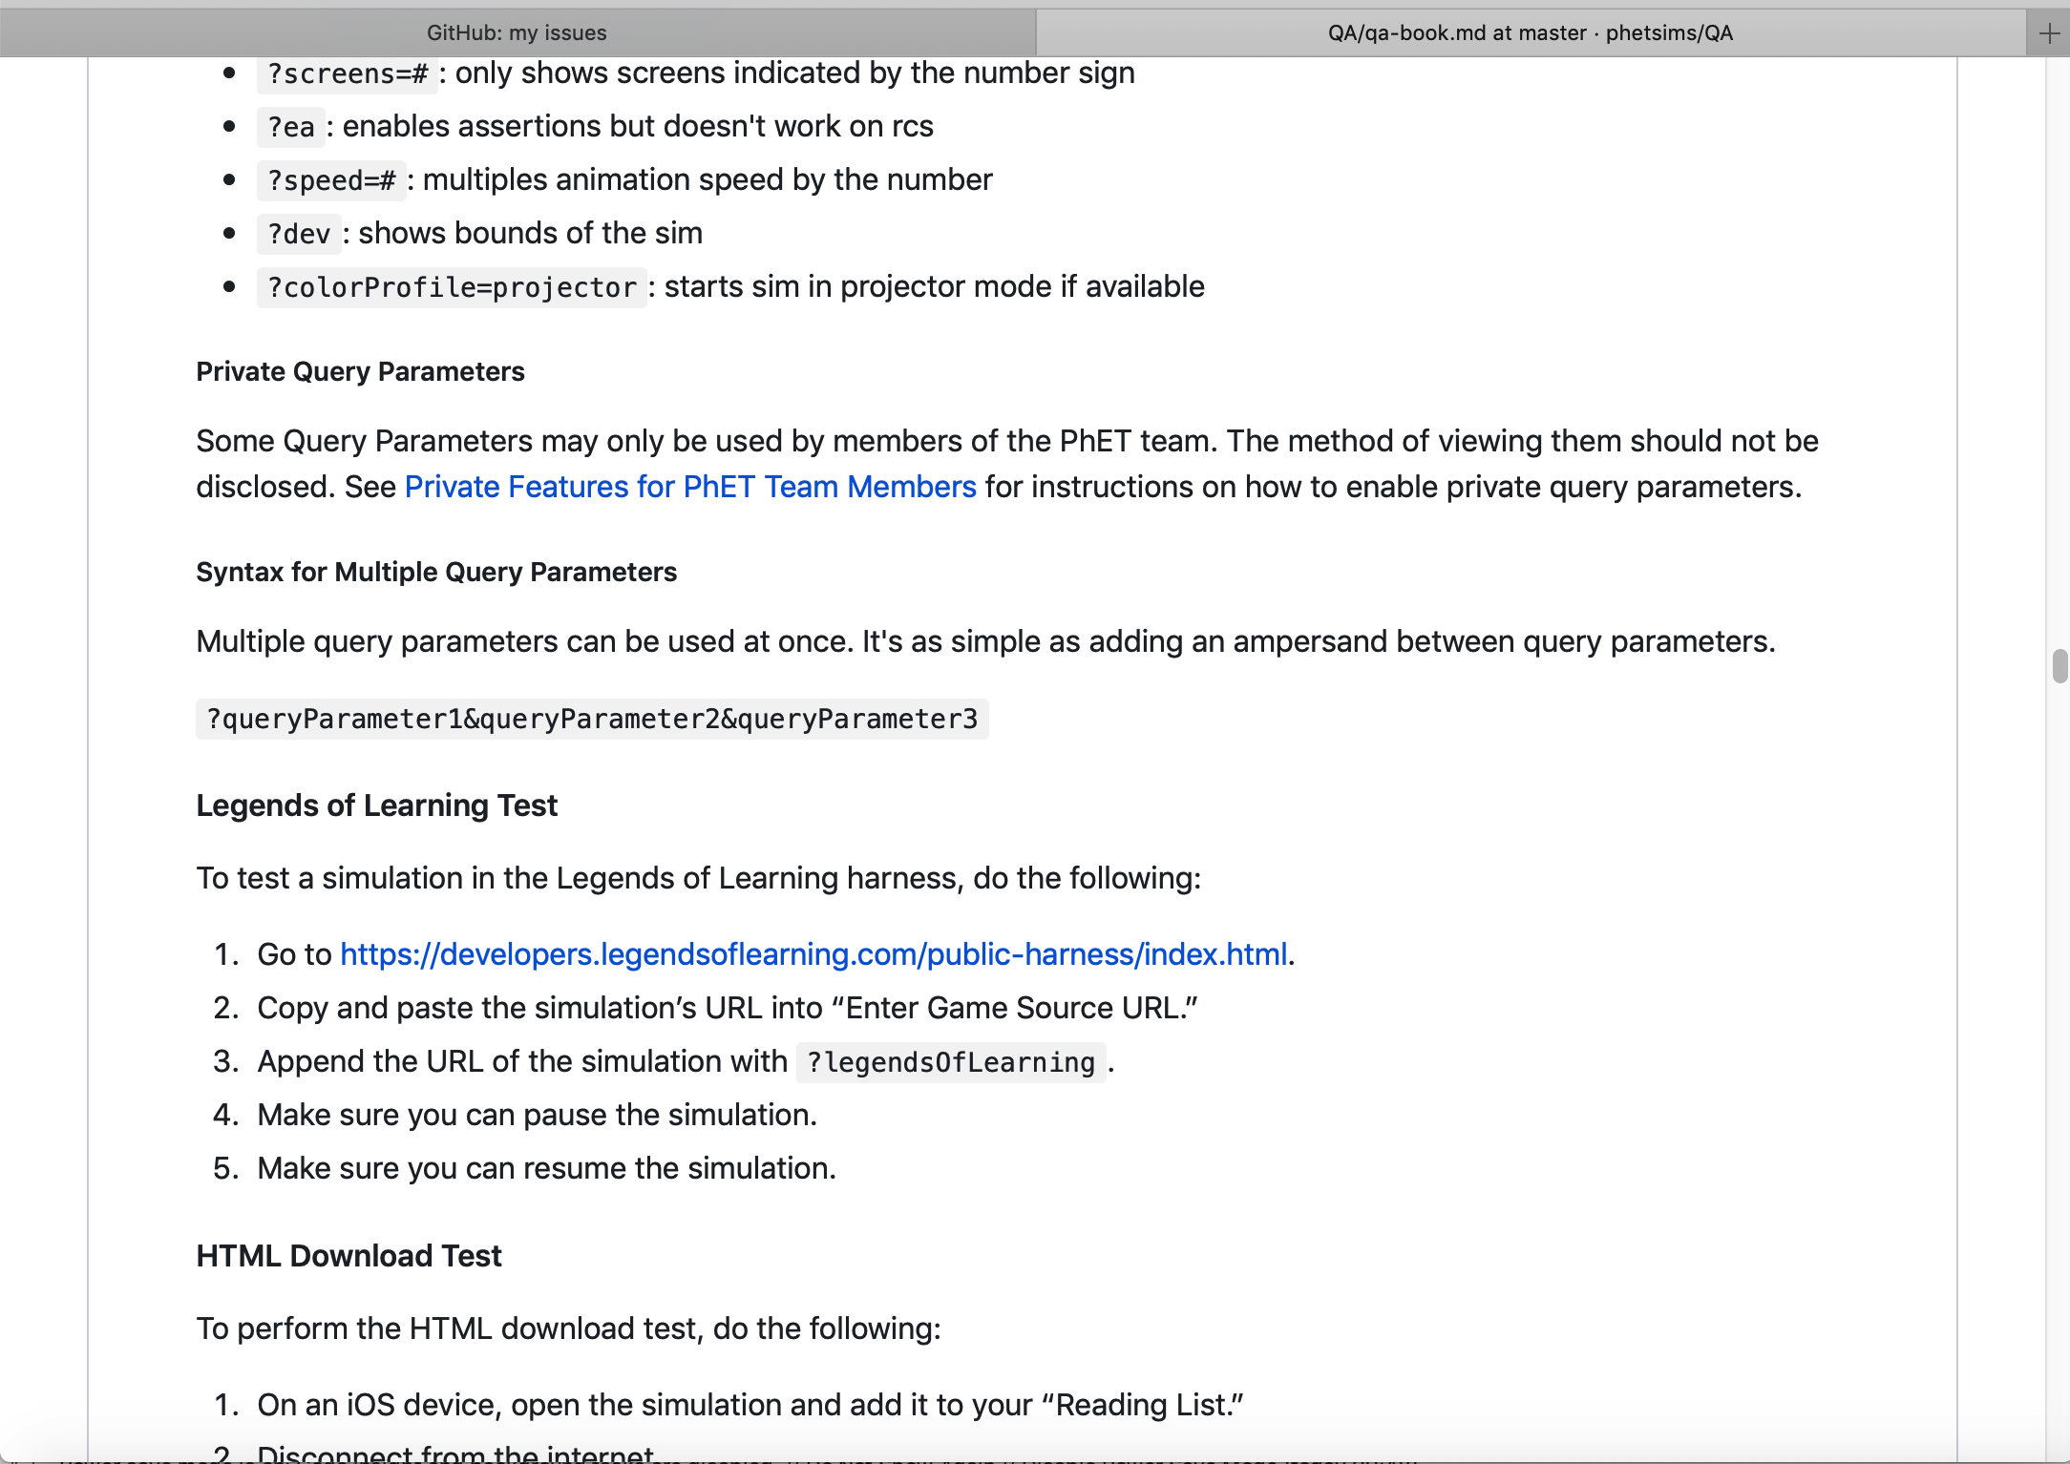Select the ?speed=# code snippet

click(x=330, y=180)
